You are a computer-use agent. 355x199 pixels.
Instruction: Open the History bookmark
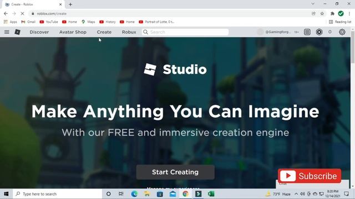click(x=108, y=22)
